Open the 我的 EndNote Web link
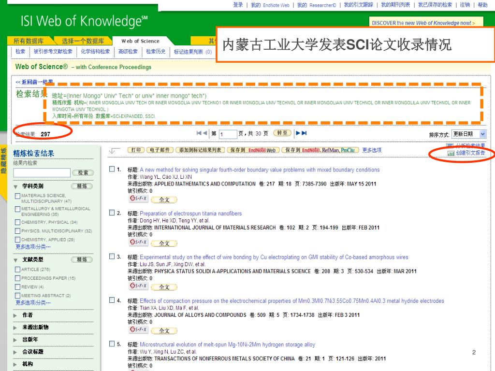Viewport: 495px width, 371px height. coord(270,5)
